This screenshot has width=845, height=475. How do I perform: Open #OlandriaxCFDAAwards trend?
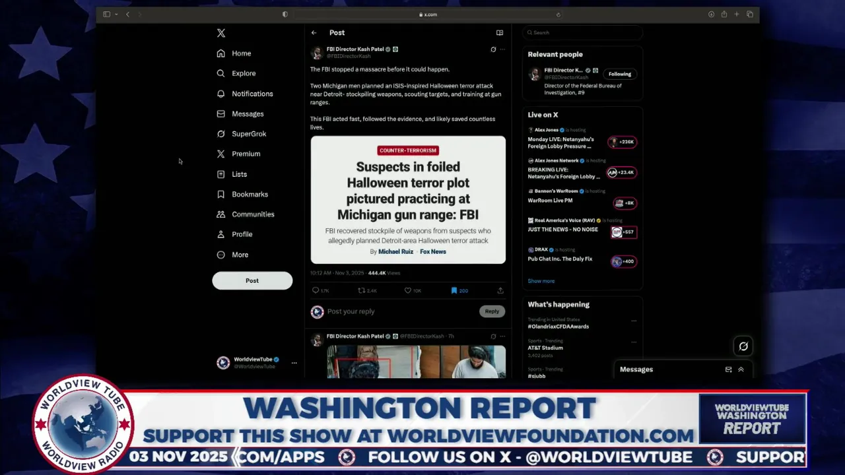[558, 327]
